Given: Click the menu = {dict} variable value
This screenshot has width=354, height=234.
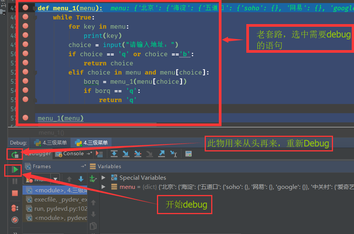Looking at the screenshot, I should click(x=237, y=187).
